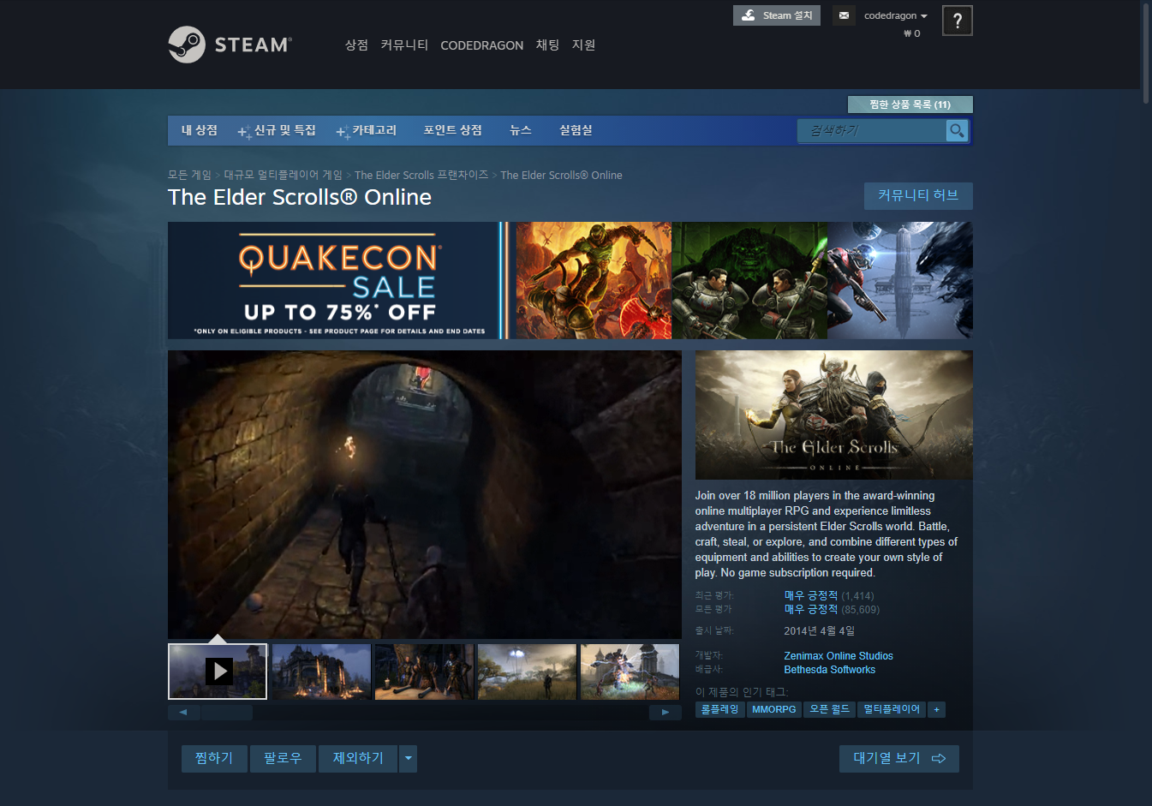The height and width of the screenshot is (806, 1152).
Task: Click the page vertical scrollbar
Action: (x=1146, y=53)
